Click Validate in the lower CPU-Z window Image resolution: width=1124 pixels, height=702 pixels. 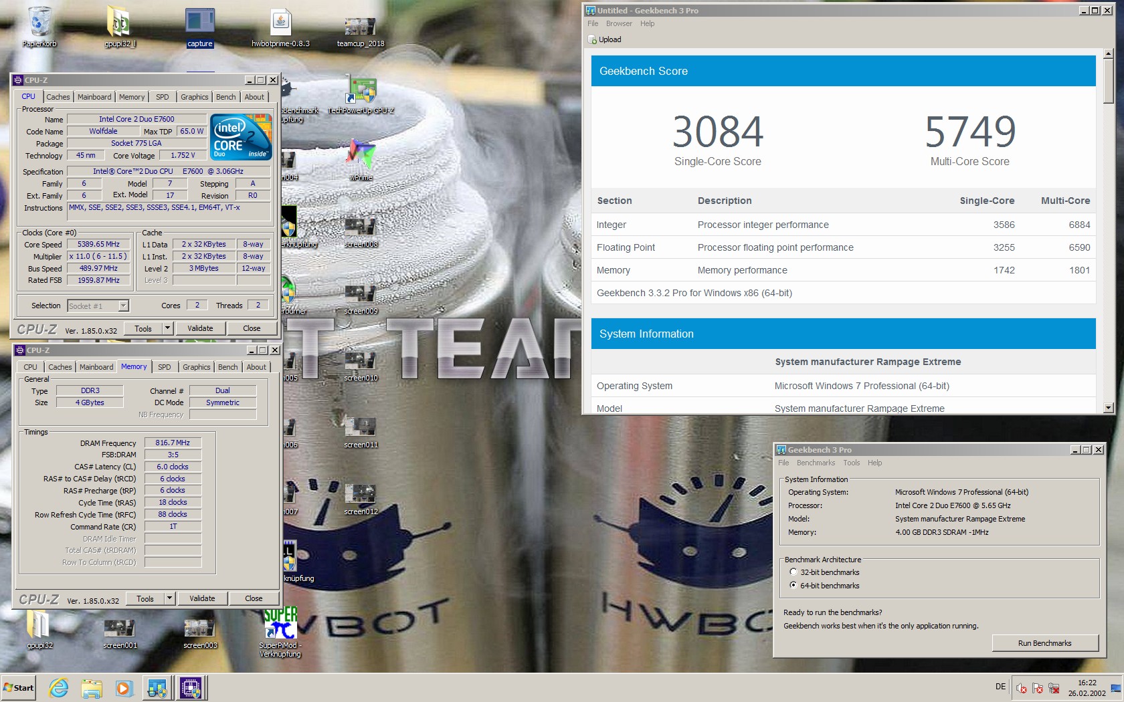point(202,598)
